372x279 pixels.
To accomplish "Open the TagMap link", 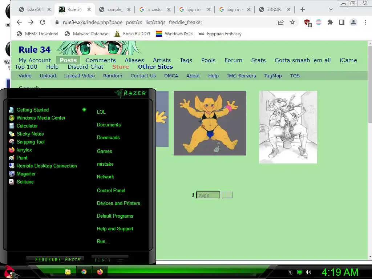I will [273, 76].
